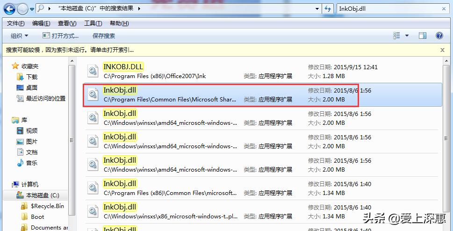Click the 保存搜索 button
This screenshot has height=231, width=453.
(x=103, y=36)
